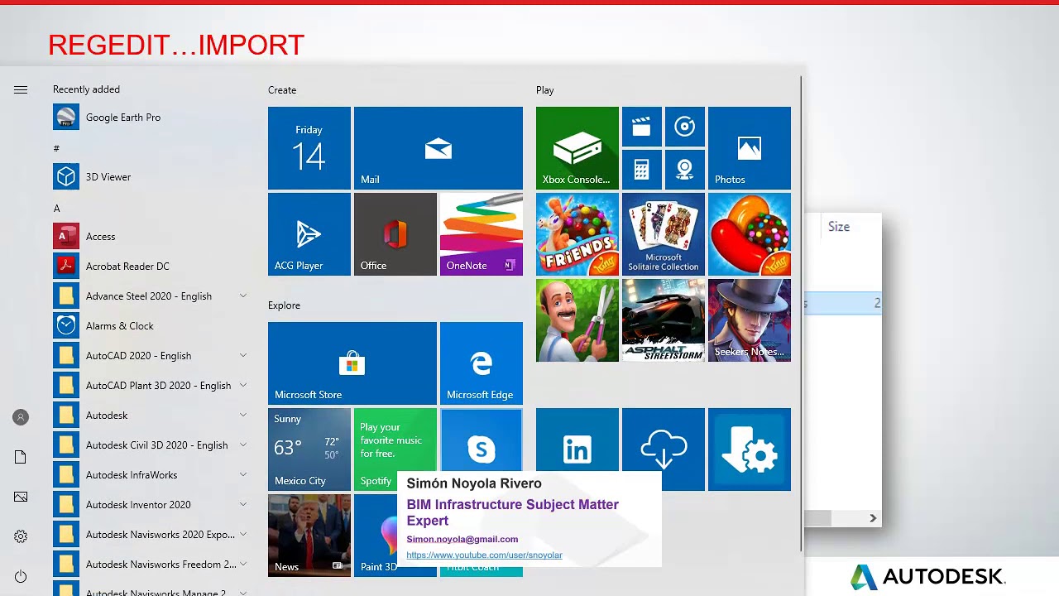Select the highlighted file row in background window

point(842,304)
